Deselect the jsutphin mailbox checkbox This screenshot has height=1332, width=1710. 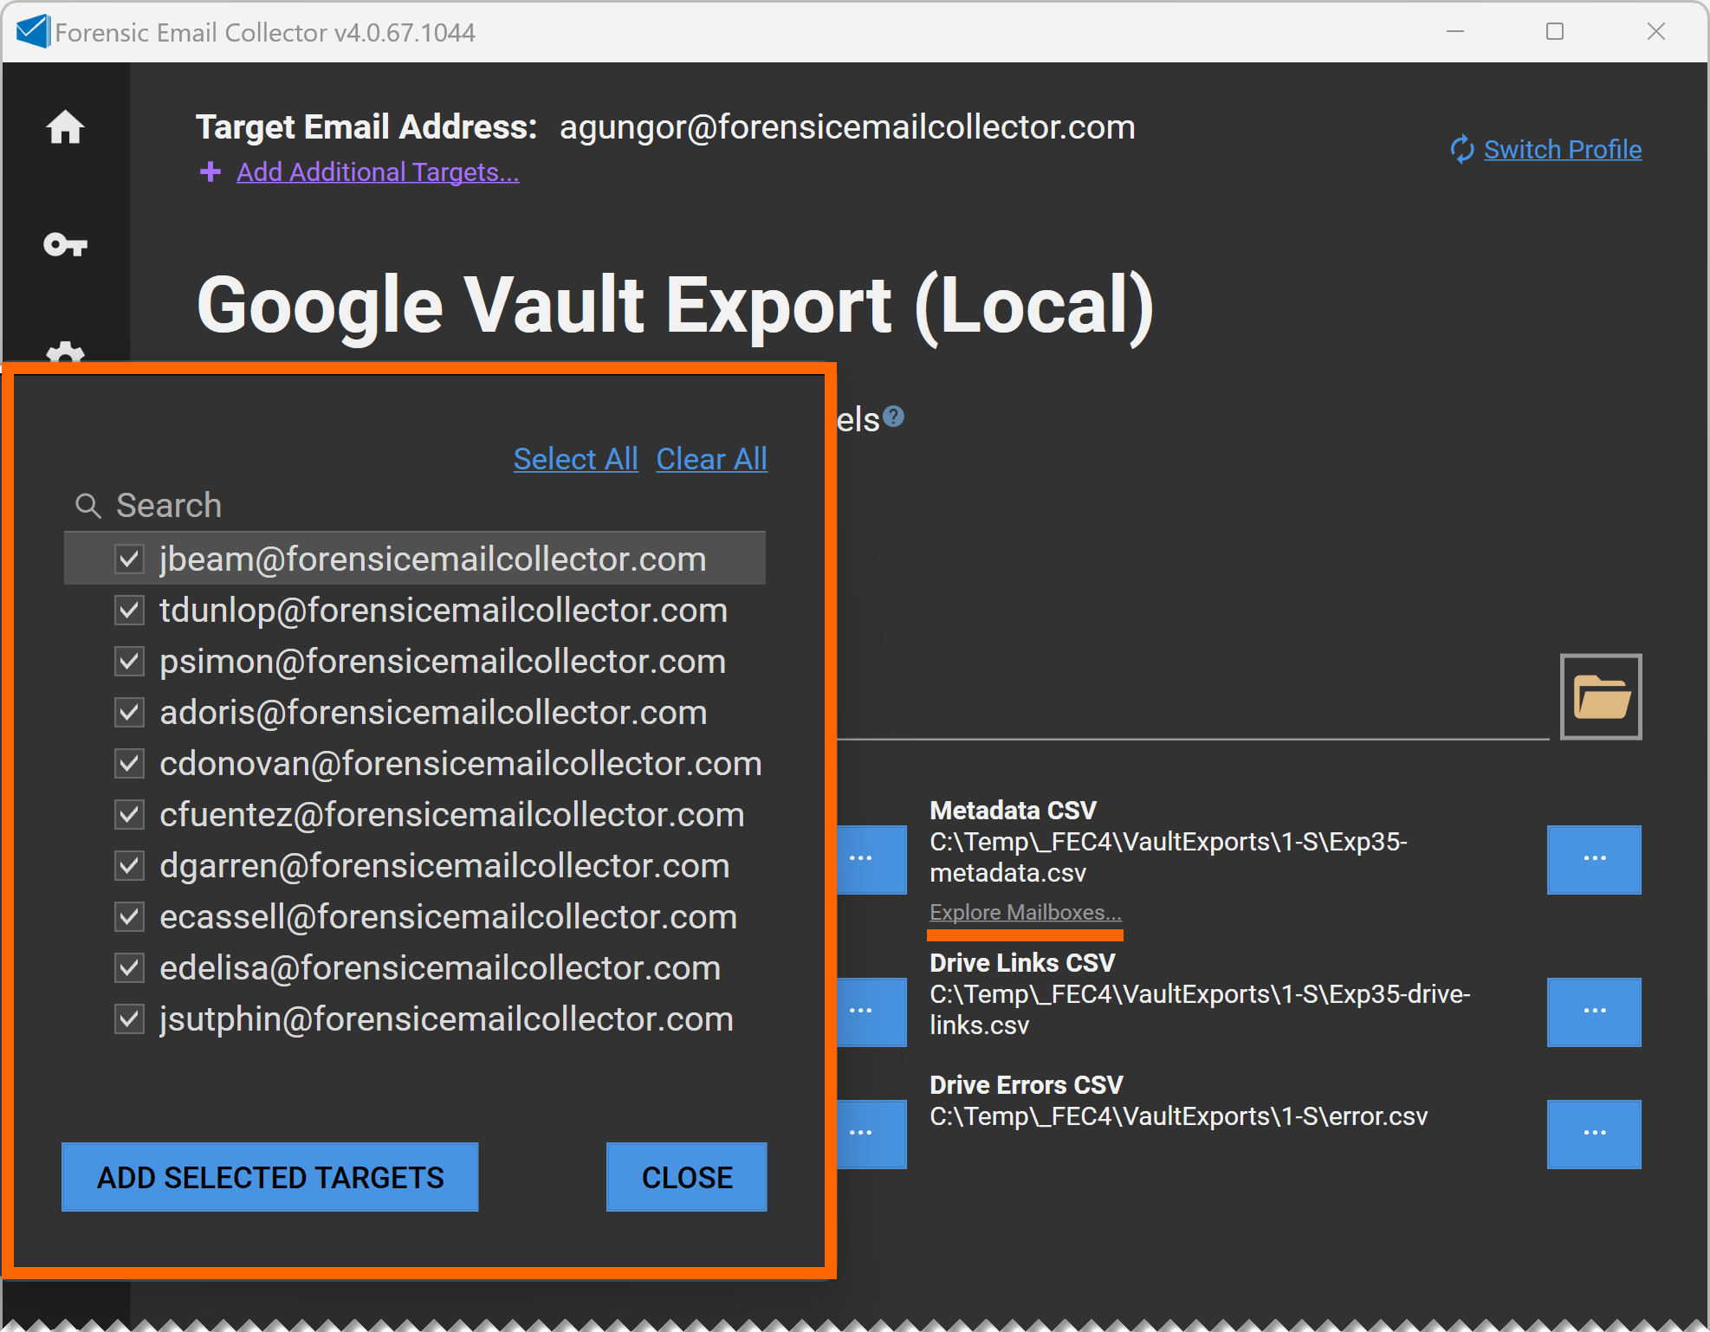130,1018
